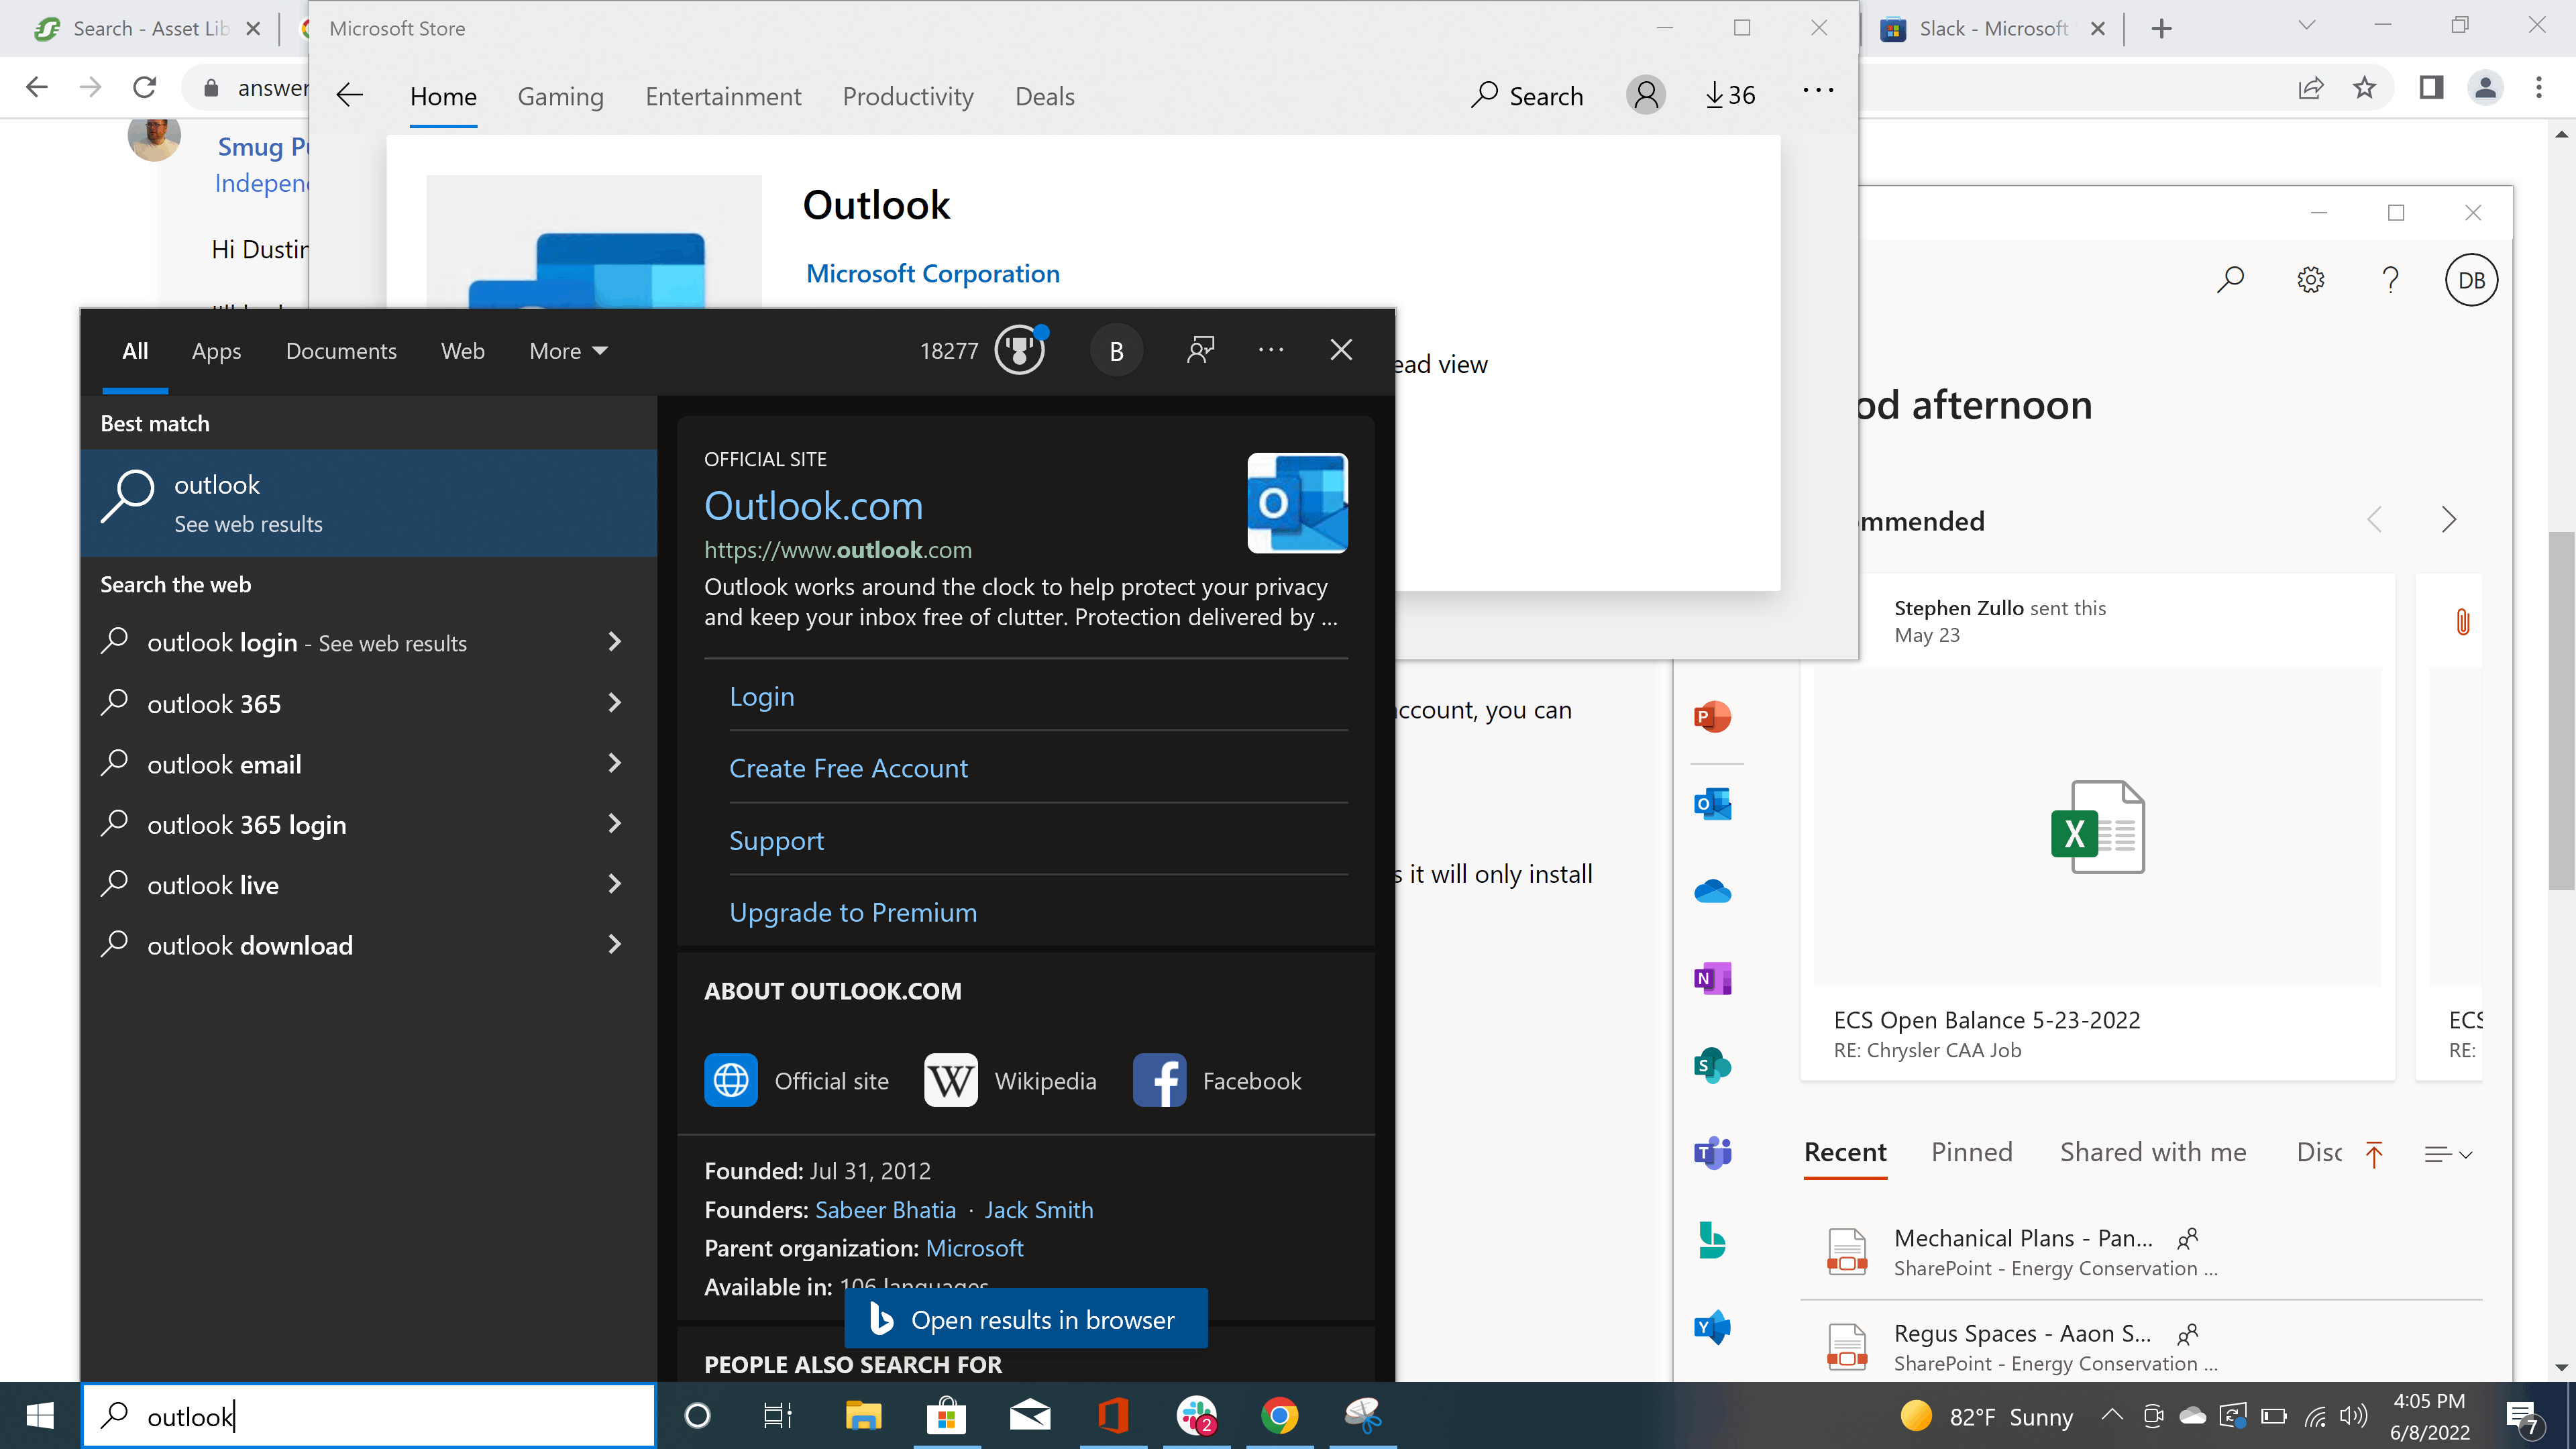The height and width of the screenshot is (1449, 2576).
Task: Bookmark this page with Chrome star icon
Action: point(2364,88)
